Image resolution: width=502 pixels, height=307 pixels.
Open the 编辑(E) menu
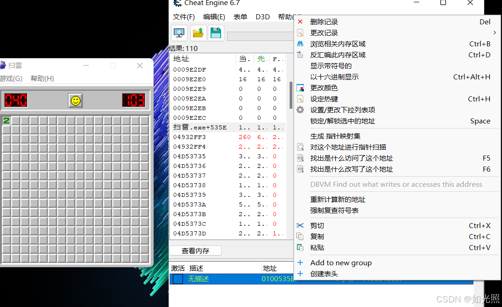pos(214,17)
